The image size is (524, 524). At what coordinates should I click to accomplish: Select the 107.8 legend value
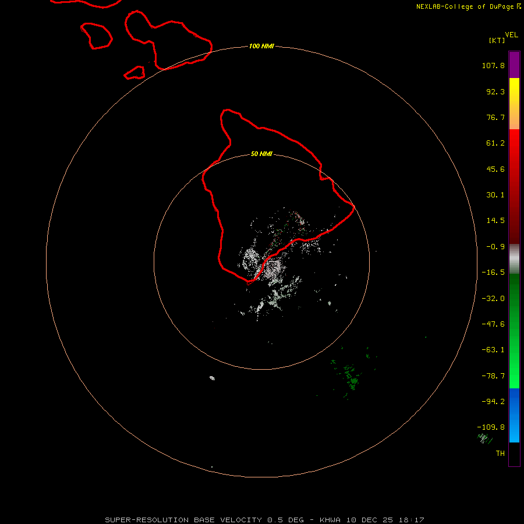click(x=493, y=65)
